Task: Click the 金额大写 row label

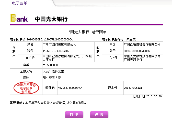Action: [x=26, y=71]
